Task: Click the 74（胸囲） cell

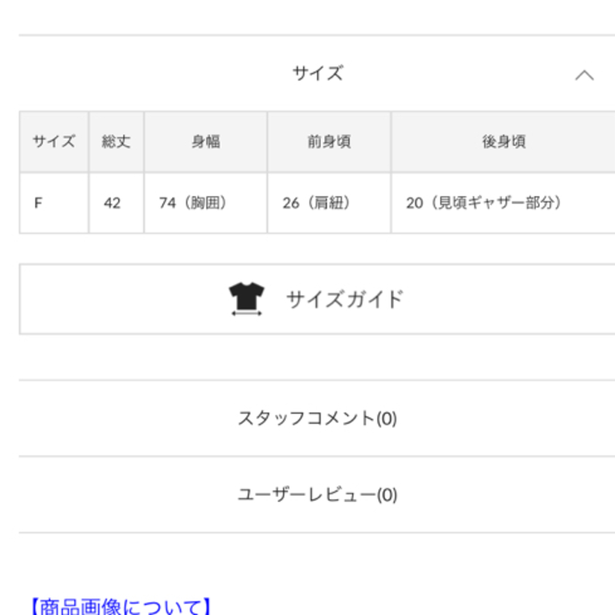Action: click(x=206, y=203)
